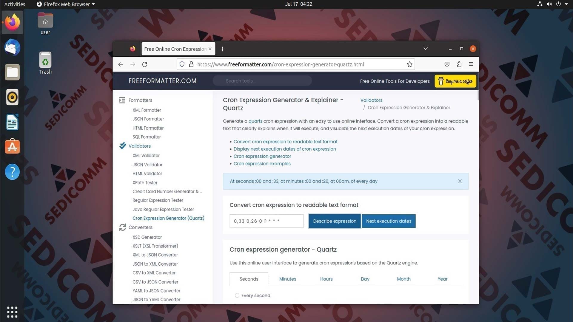This screenshot has width=573, height=322.
Task: Click the Buy me a coffee button
Action: click(455, 81)
